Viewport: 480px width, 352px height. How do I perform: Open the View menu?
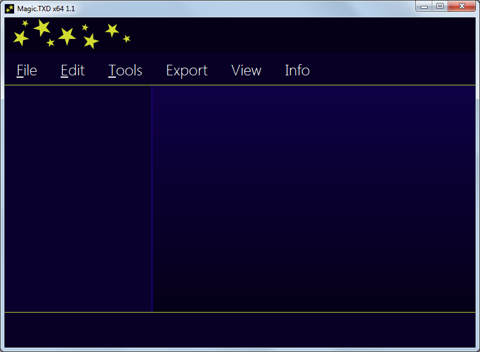coord(246,71)
